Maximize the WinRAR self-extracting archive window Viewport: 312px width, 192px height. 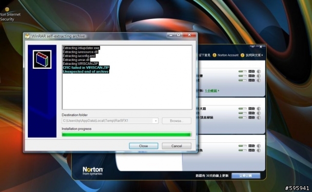[x=179, y=35]
